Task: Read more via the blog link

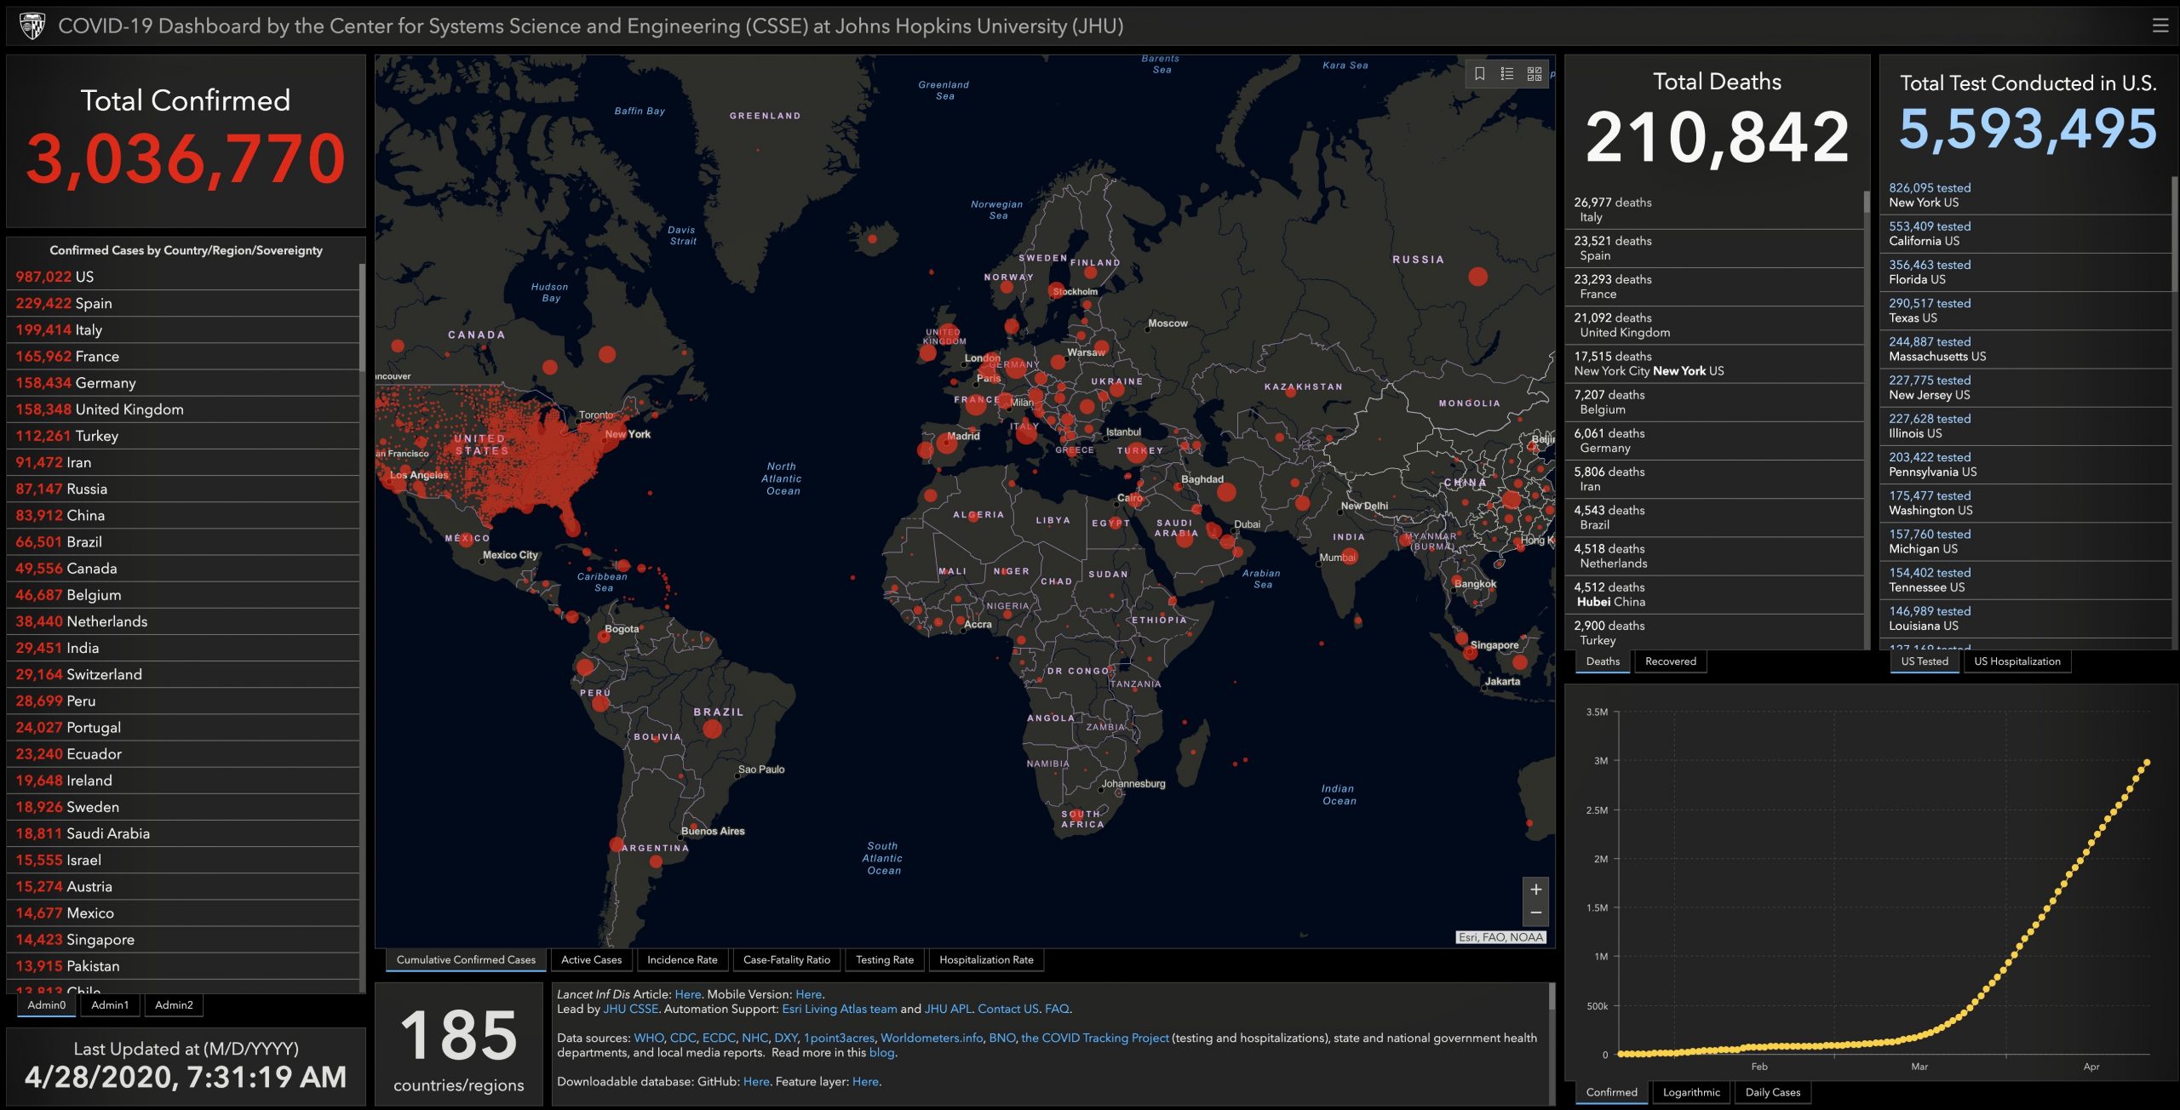Action: pos(881,1053)
